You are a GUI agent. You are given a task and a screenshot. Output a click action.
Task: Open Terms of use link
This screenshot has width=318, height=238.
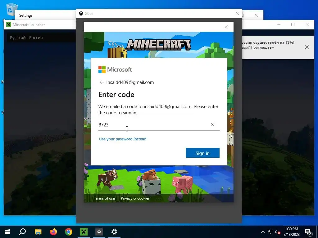pos(104,198)
